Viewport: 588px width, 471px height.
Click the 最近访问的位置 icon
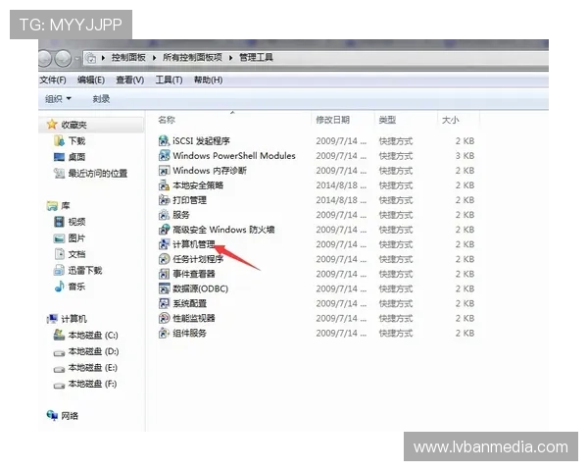point(59,173)
